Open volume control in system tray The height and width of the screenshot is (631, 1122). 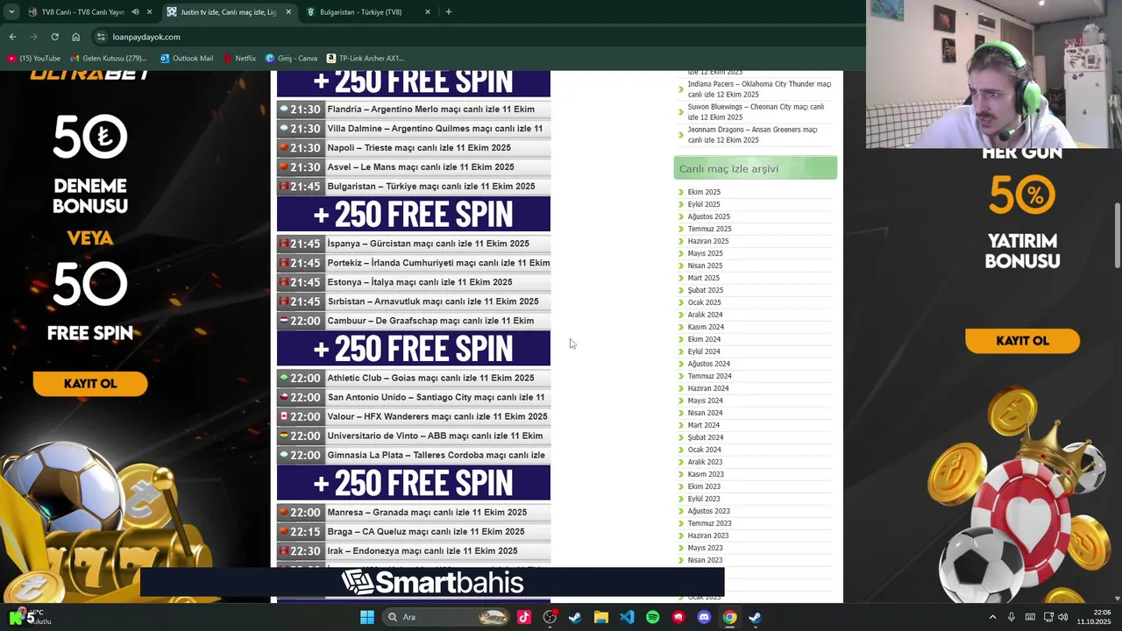coord(1063,617)
